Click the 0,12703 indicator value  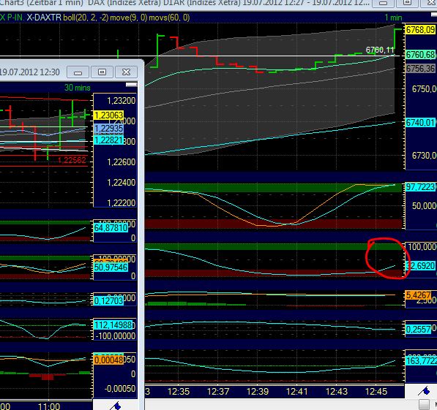(x=108, y=301)
